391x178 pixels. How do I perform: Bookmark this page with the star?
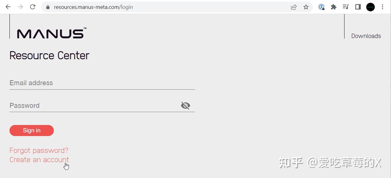306,7
